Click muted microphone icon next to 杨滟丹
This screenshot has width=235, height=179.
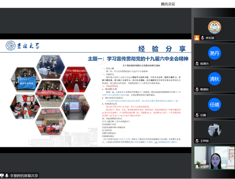[197, 64]
